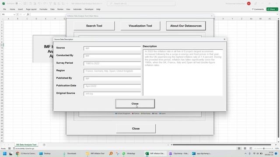Show hidden system tray icons chevron

(x=245, y=154)
